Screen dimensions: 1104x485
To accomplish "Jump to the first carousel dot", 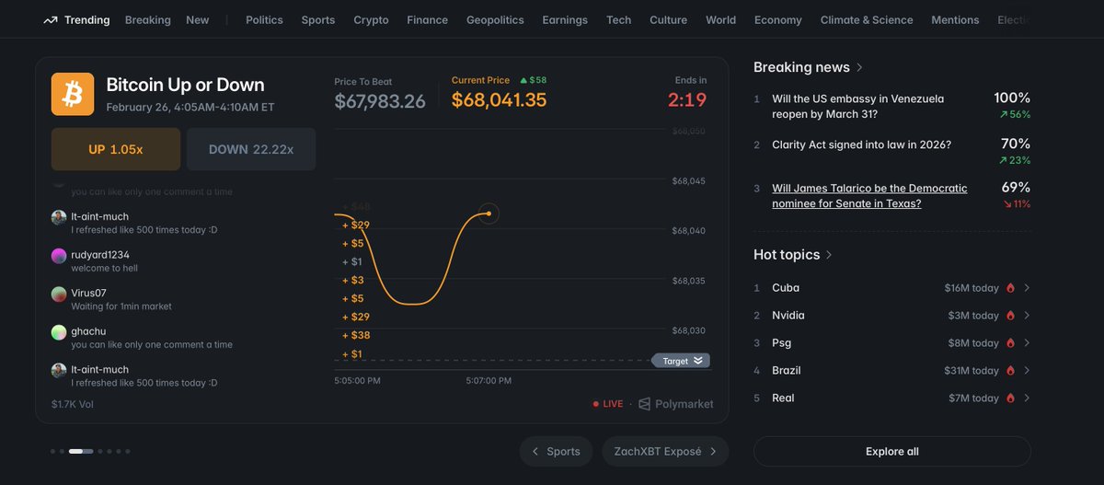I will (53, 452).
